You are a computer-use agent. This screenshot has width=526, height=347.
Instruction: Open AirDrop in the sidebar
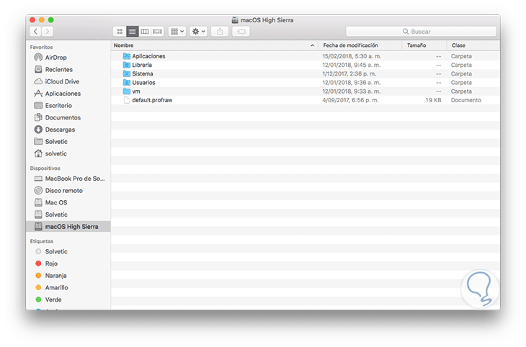tap(68, 58)
